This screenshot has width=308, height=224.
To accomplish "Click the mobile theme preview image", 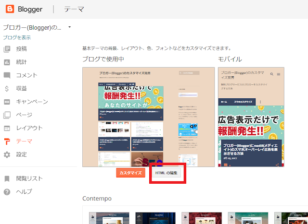I will pyautogui.click(x=251, y=117).
